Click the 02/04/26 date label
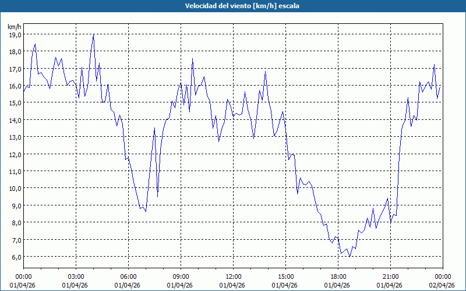Viewport: 466px width, 291px height. coord(443,285)
